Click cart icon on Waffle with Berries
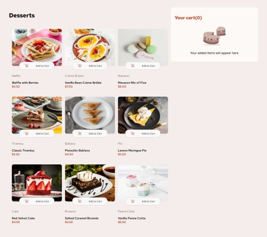This screenshot has height=237, width=267. [x=27, y=66]
